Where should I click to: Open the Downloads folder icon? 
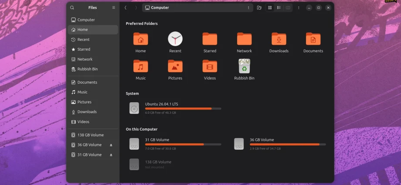(x=279, y=39)
